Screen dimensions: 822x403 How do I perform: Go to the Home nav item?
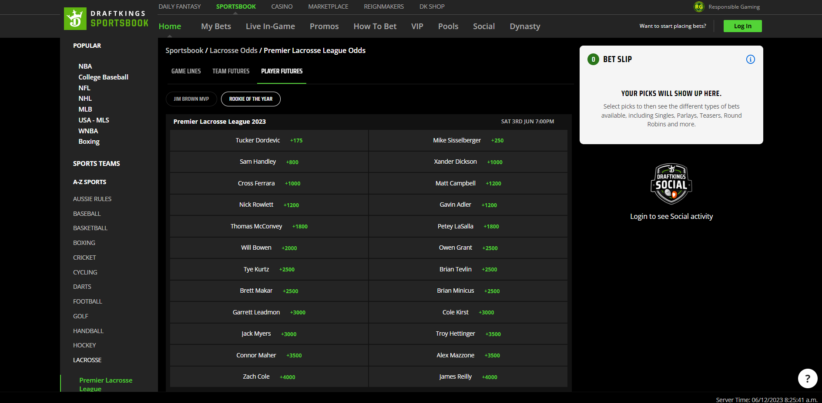[170, 26]
